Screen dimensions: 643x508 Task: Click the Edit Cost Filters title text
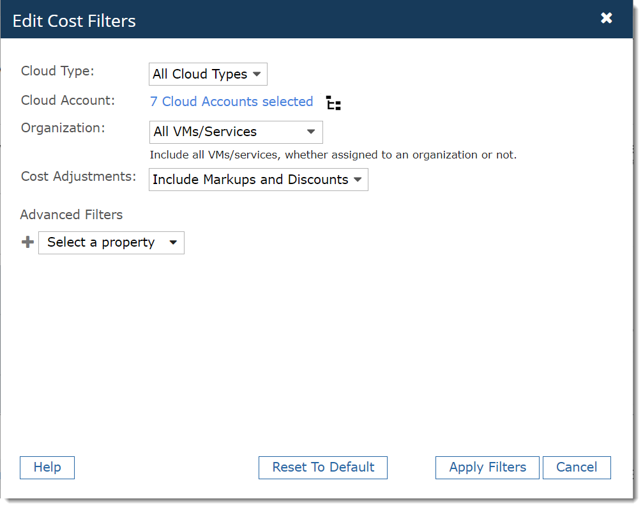click(74, 21)
